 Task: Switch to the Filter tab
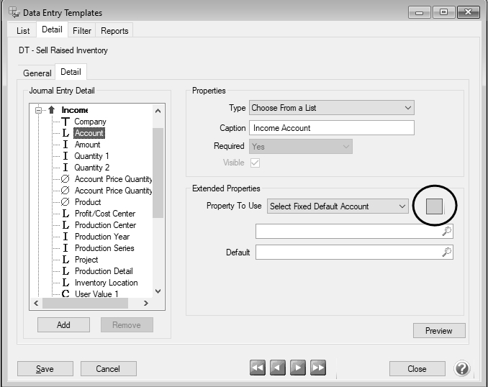82,31
